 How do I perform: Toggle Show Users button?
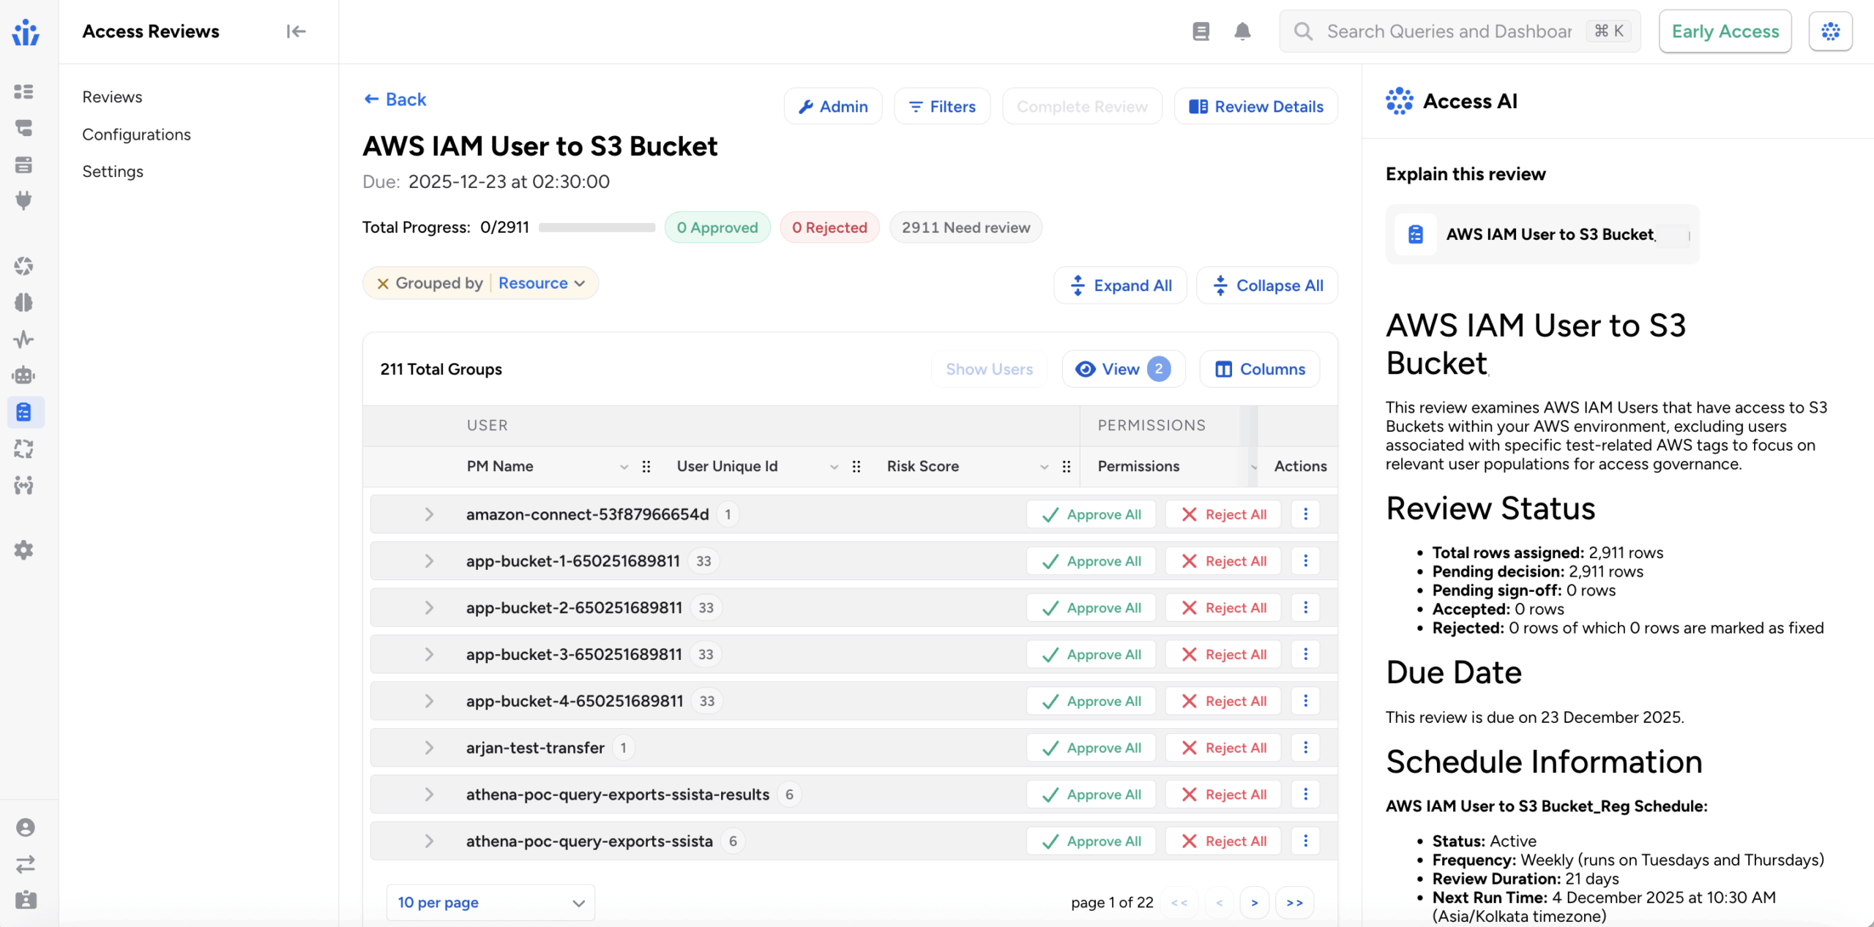point(989,369)
